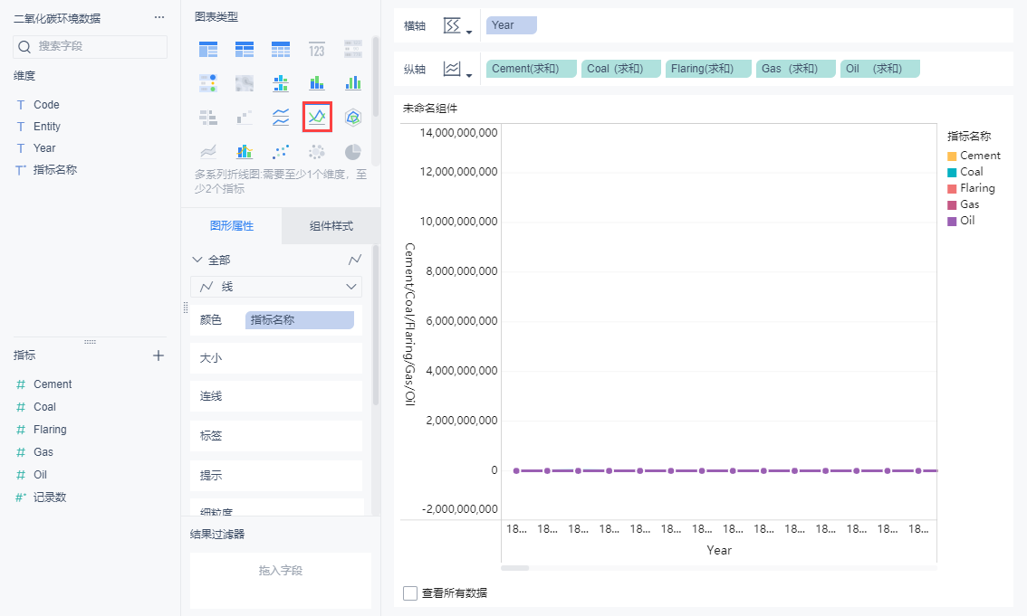Select the Code dimension field
The image size is (1027, 616).
pos(46,105)
